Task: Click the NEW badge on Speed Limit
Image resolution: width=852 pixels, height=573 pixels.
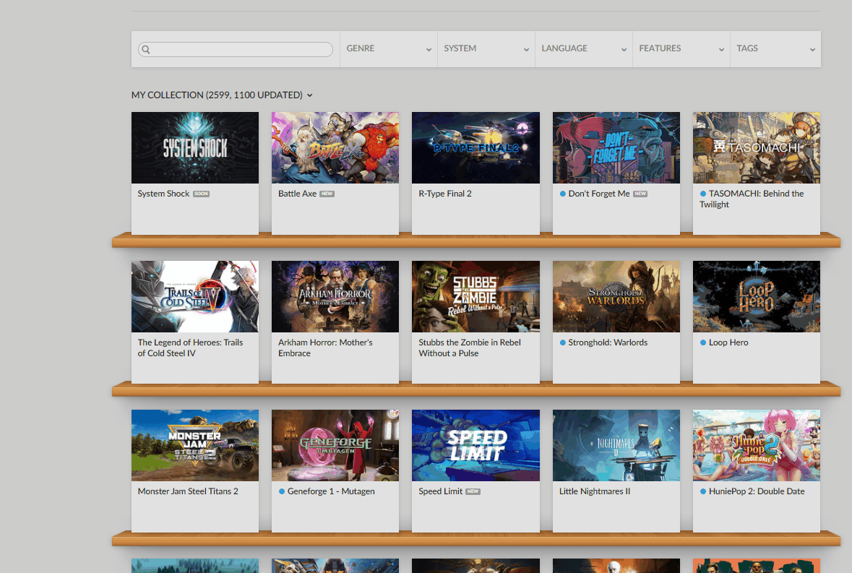Action: click(x=473, y=491)
